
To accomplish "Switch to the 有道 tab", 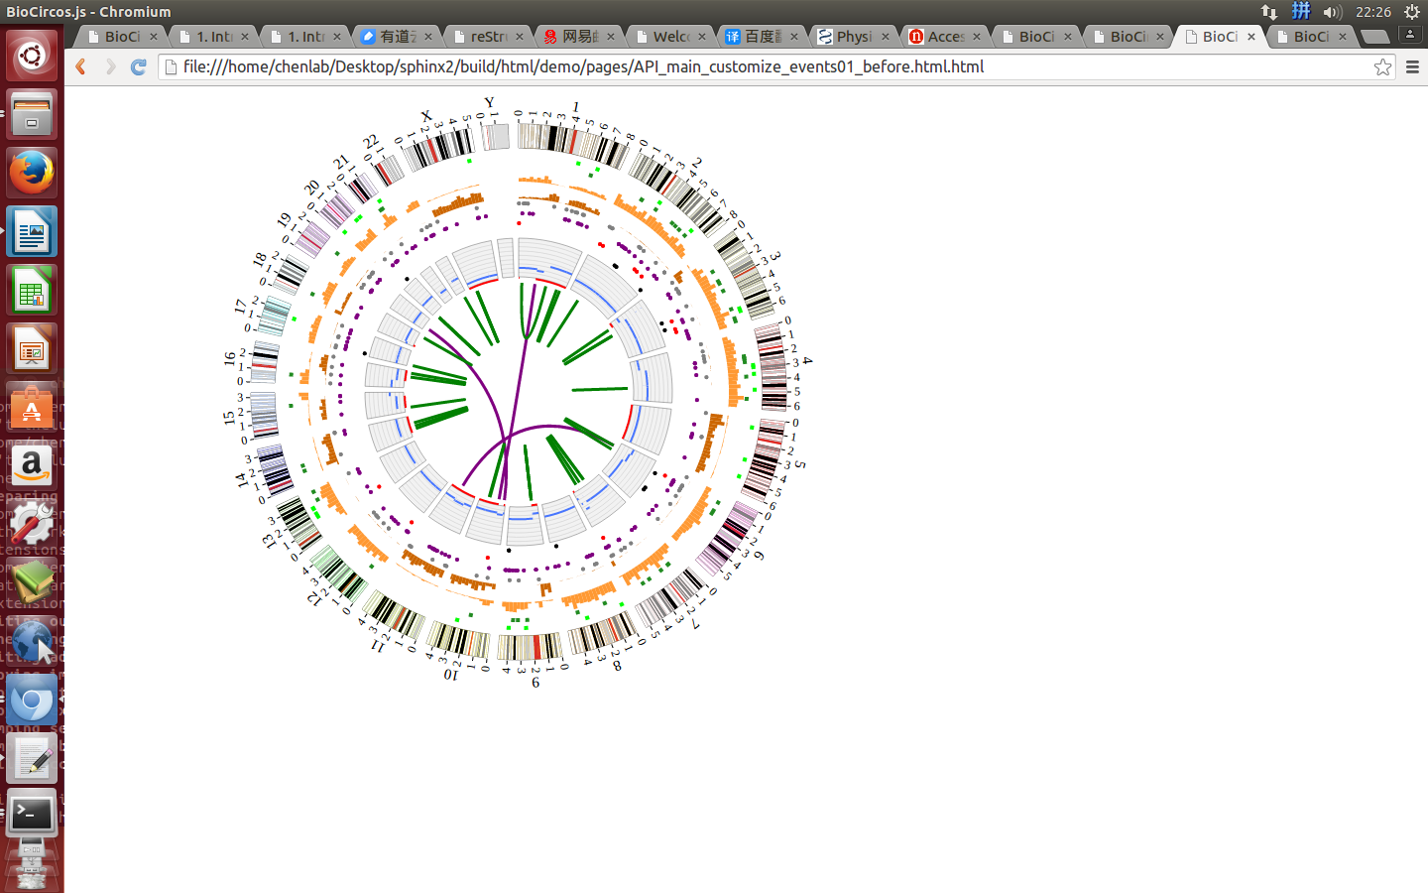I will (397, 36).
